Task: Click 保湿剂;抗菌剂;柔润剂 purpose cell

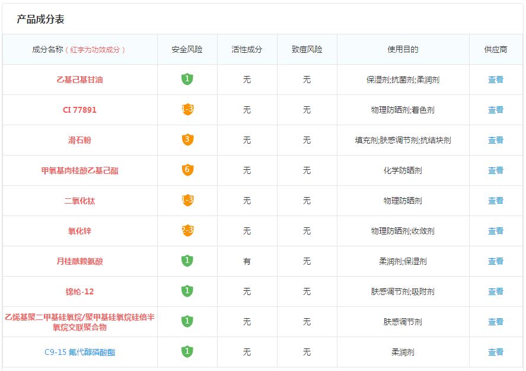Action: (x=403, y=80)
